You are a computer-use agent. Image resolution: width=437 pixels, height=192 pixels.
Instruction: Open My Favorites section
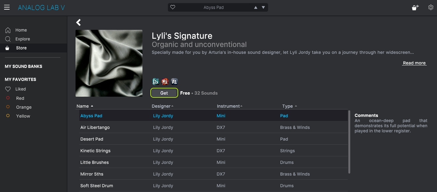(20, 80)
